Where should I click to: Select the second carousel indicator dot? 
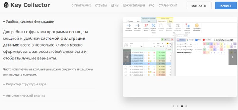pyautogui.click(x=178, y=106)
